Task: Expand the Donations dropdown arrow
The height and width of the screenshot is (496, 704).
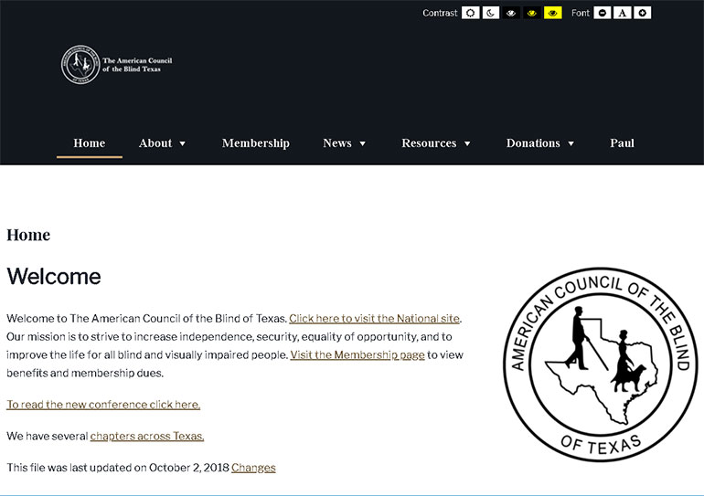Action: [x=571, y=144]
